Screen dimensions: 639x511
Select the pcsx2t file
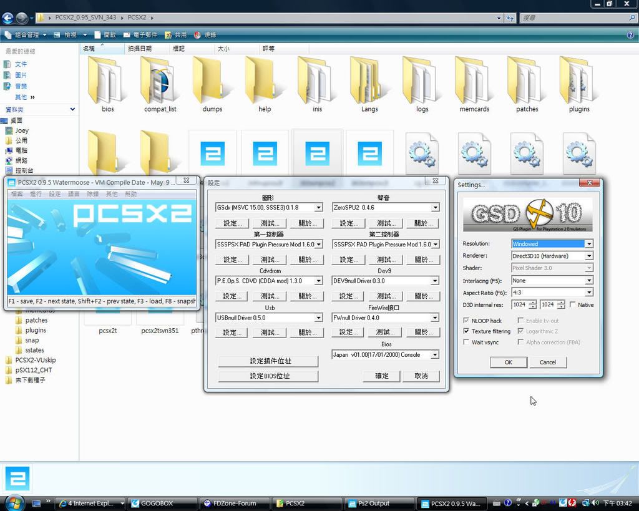pyautogui.click(x=107, y=331)
